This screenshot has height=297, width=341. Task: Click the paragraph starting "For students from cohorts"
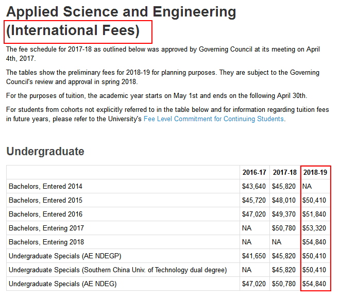pos(167,114)
